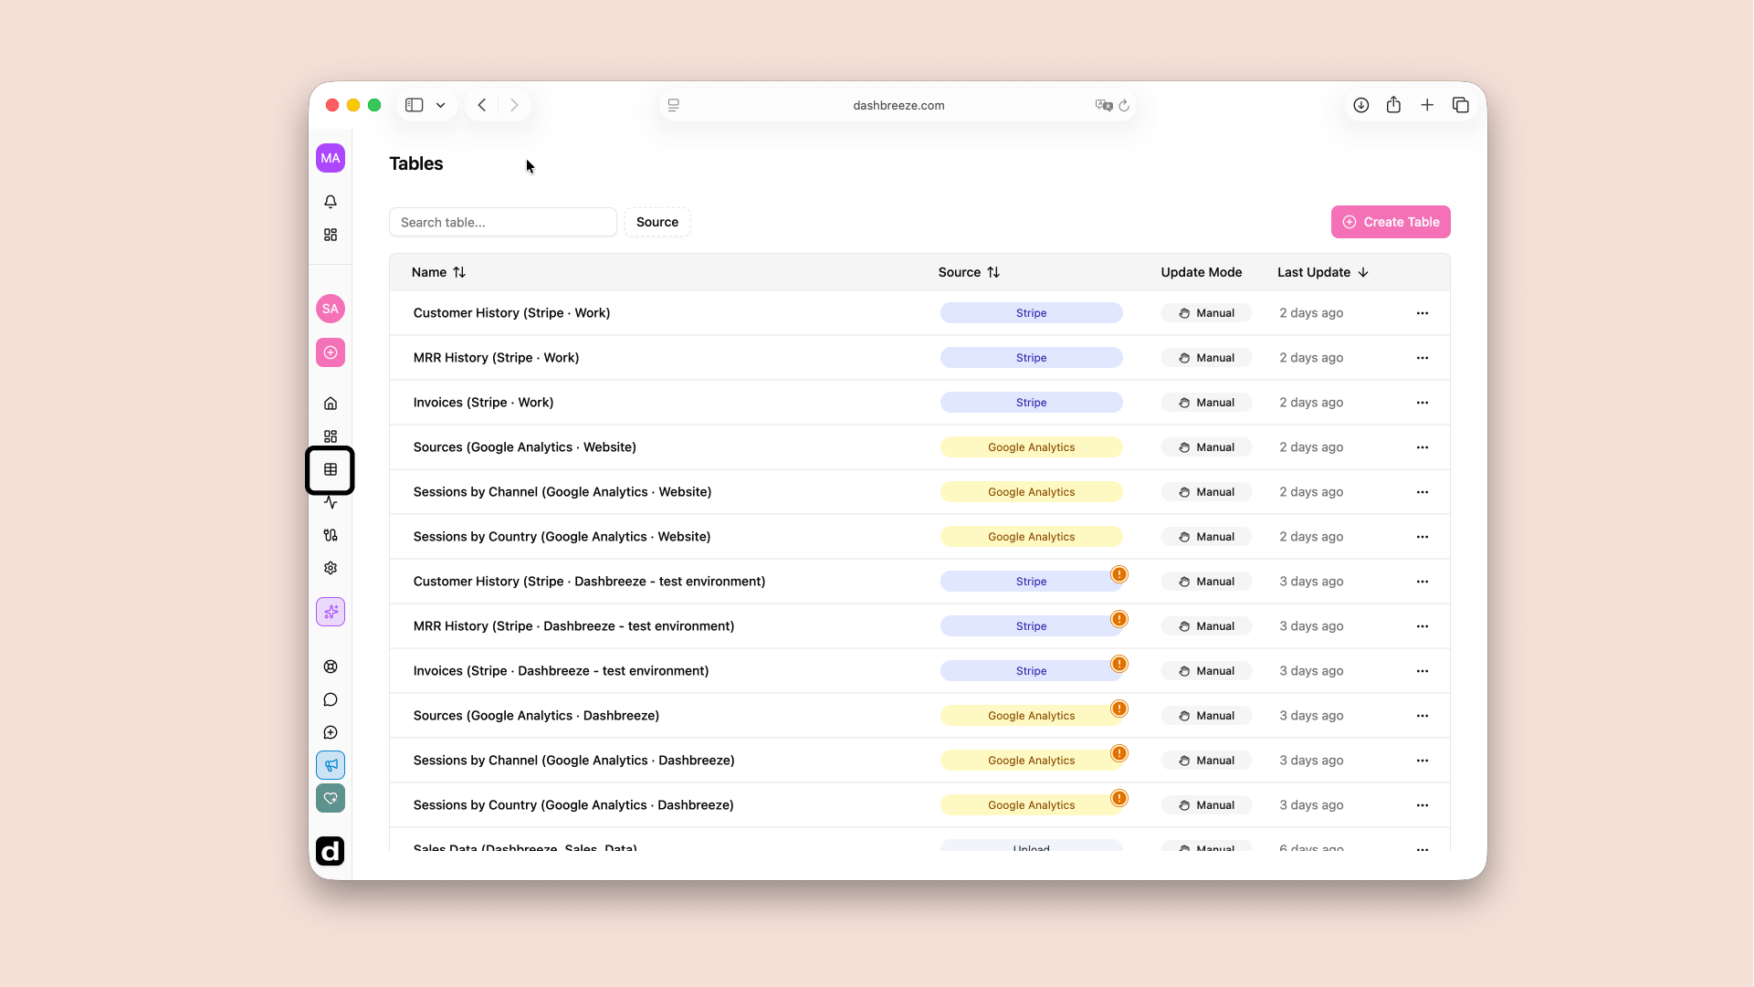Click warning icon on Customer History test environment row

pyautogui.click(x=1119, y=574)
